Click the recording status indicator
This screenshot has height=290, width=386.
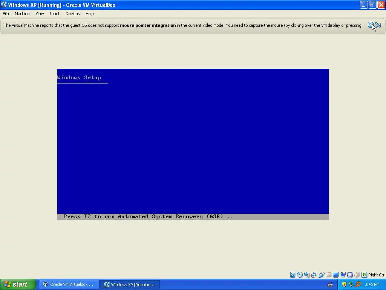click(343, 275)
